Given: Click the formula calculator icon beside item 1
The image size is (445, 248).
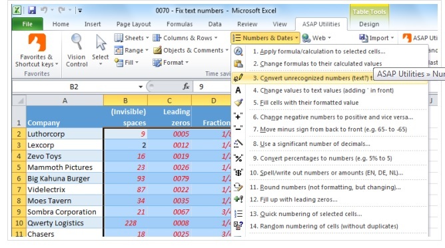Looking at the screenshot, I should [238, 51].
